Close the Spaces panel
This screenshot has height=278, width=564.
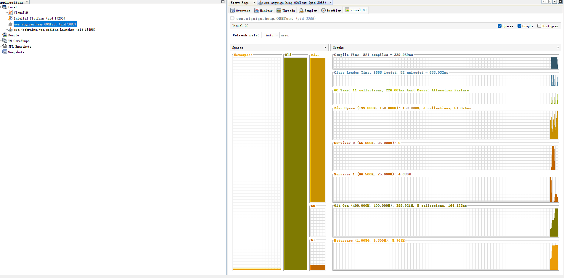click(325, 47)
